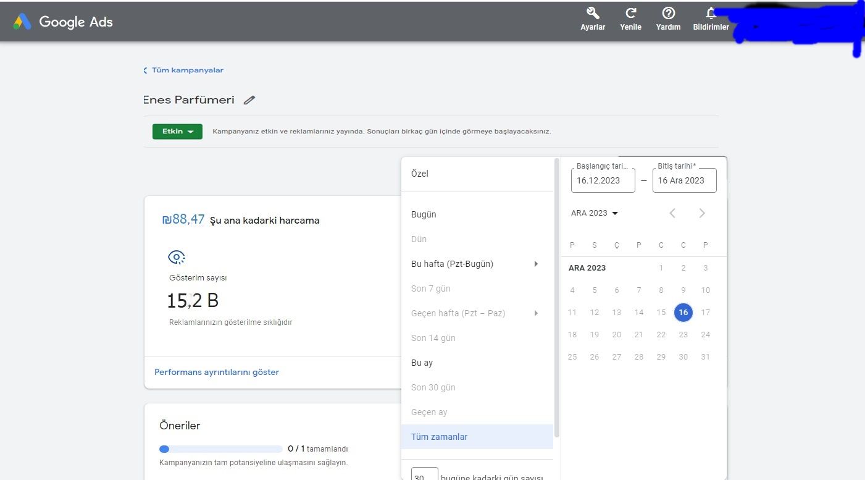Open Performans ayrıntılarını göster link
865x480 pixels.
click(x=217, y=373)
